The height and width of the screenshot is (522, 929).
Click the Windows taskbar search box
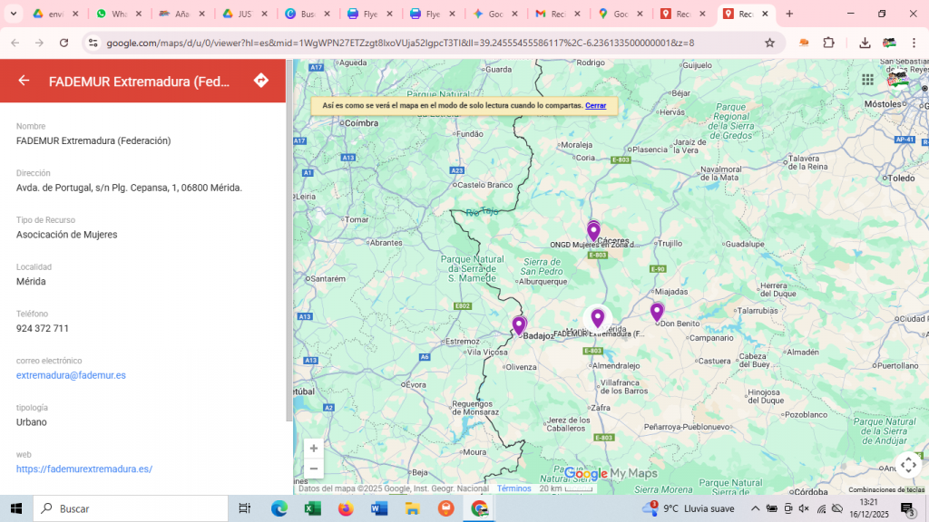pyautogui.click(x=132, y=508)
